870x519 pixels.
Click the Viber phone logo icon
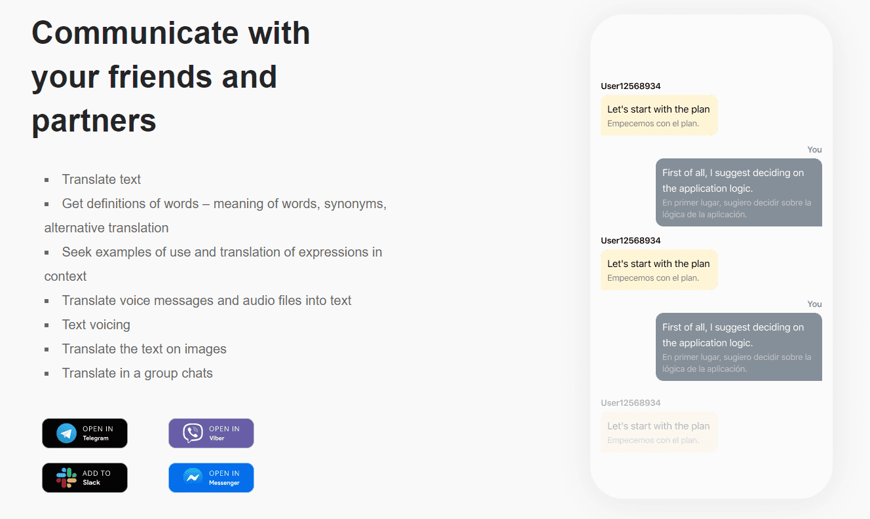tap(193, 433)
